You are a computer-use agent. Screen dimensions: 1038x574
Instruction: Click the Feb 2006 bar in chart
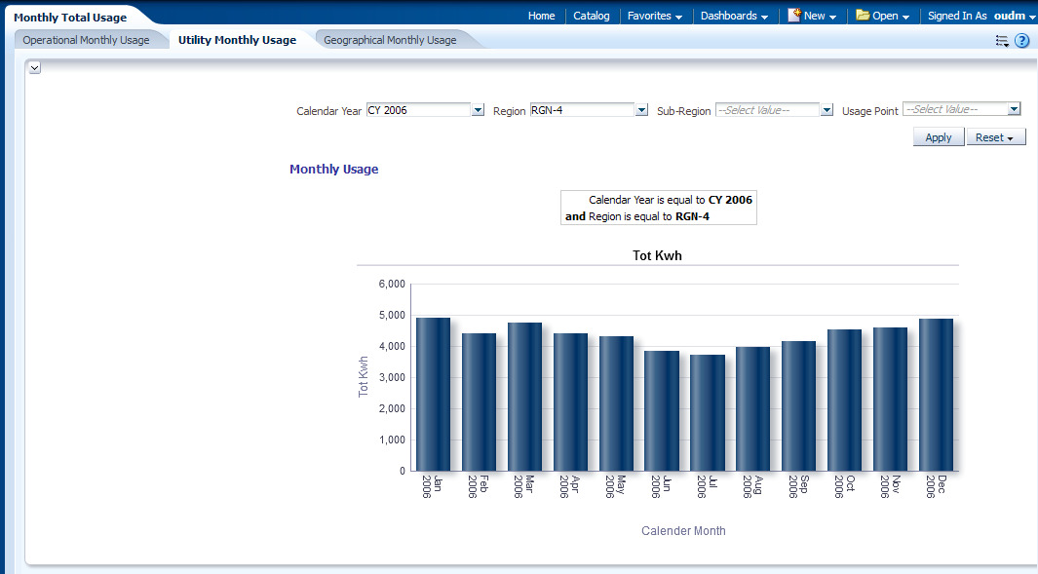[479, 402]
